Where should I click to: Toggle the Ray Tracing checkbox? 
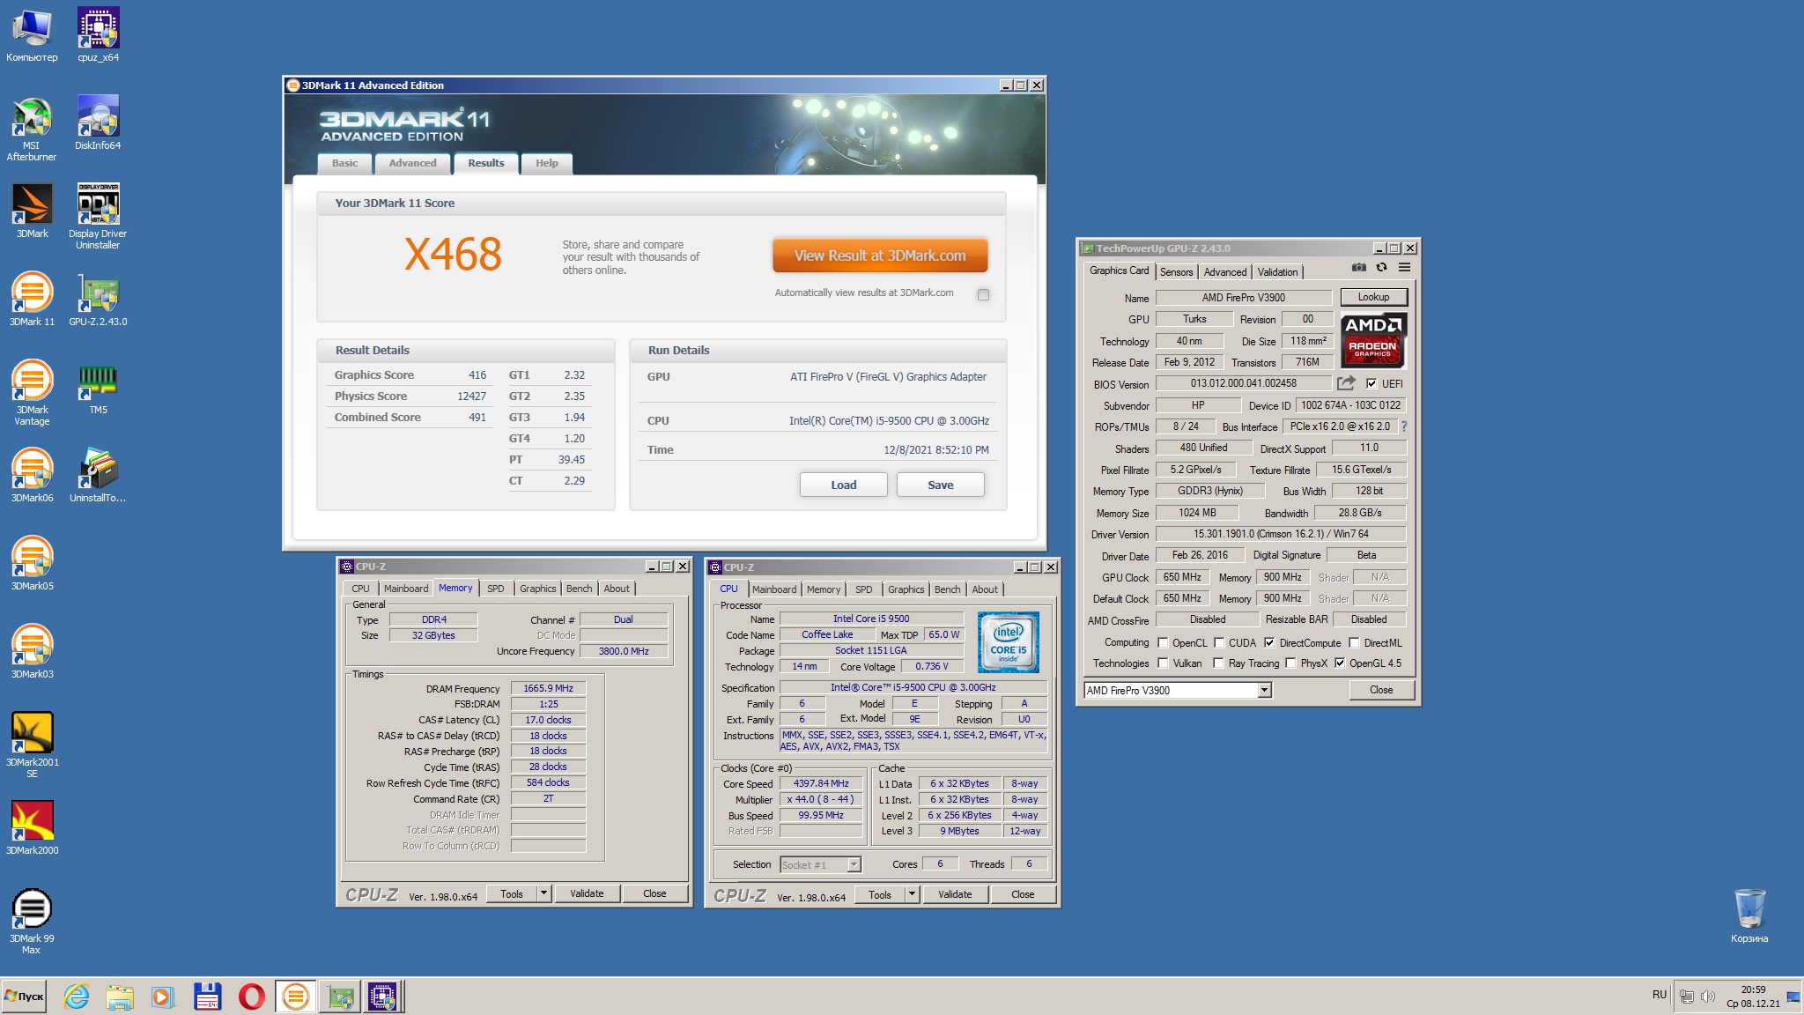1218,663
